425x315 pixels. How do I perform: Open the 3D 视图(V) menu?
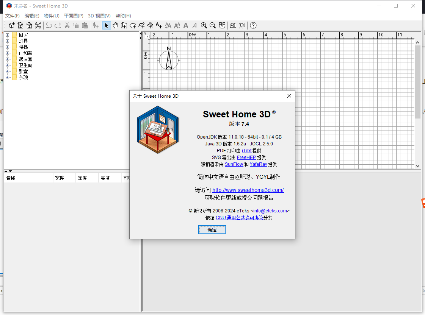point(99,16)
